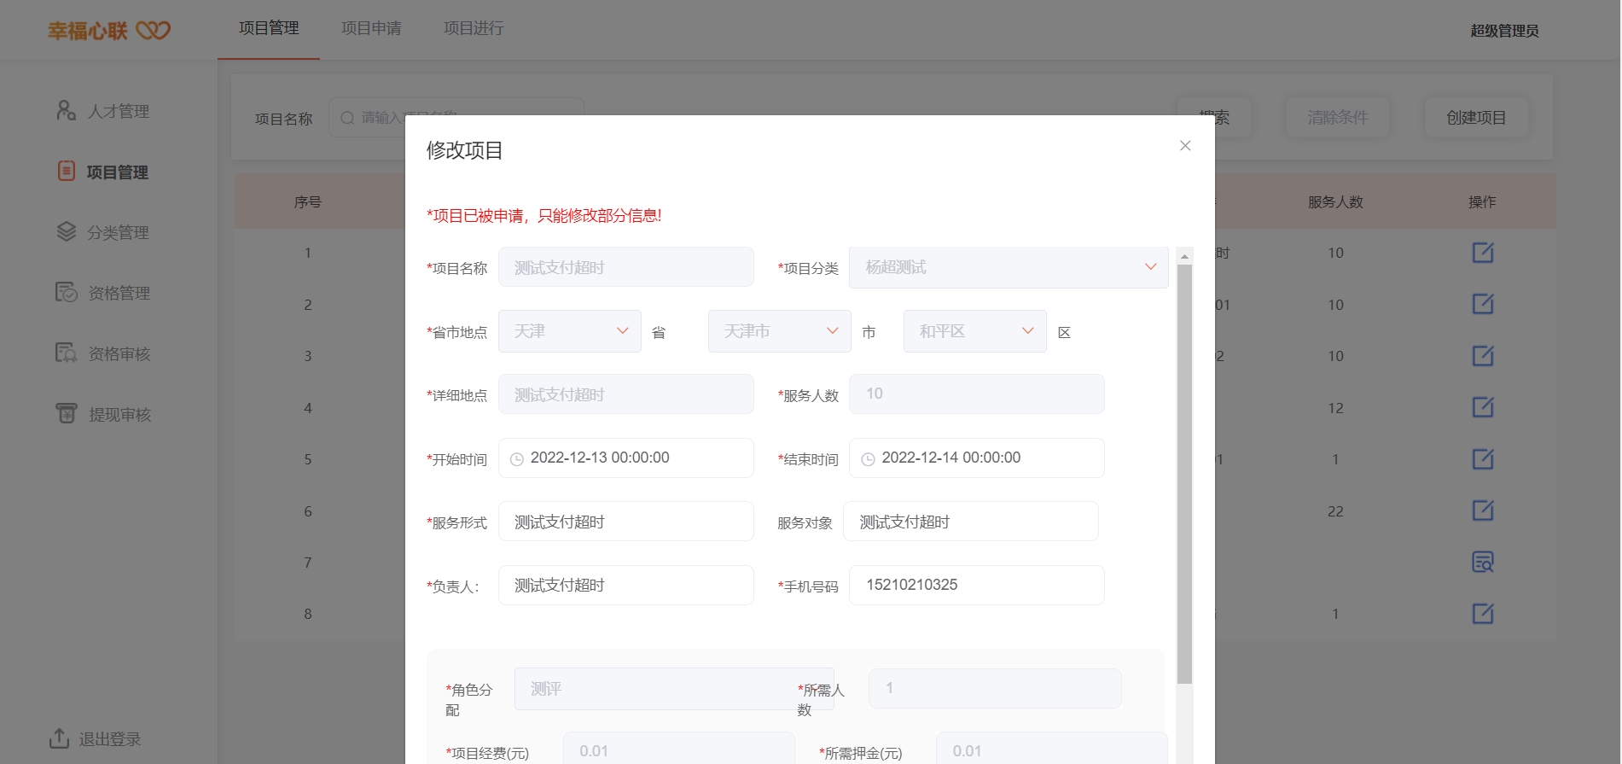1622x764 pixels.
Task: Click the 清除条件 button
Action: 1337,118
